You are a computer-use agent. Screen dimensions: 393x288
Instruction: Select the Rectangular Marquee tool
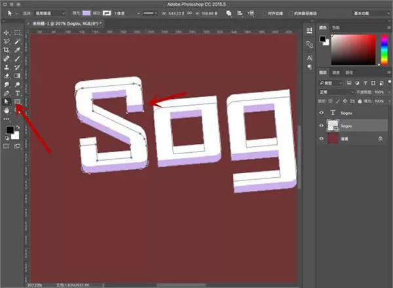pos(17,33)
